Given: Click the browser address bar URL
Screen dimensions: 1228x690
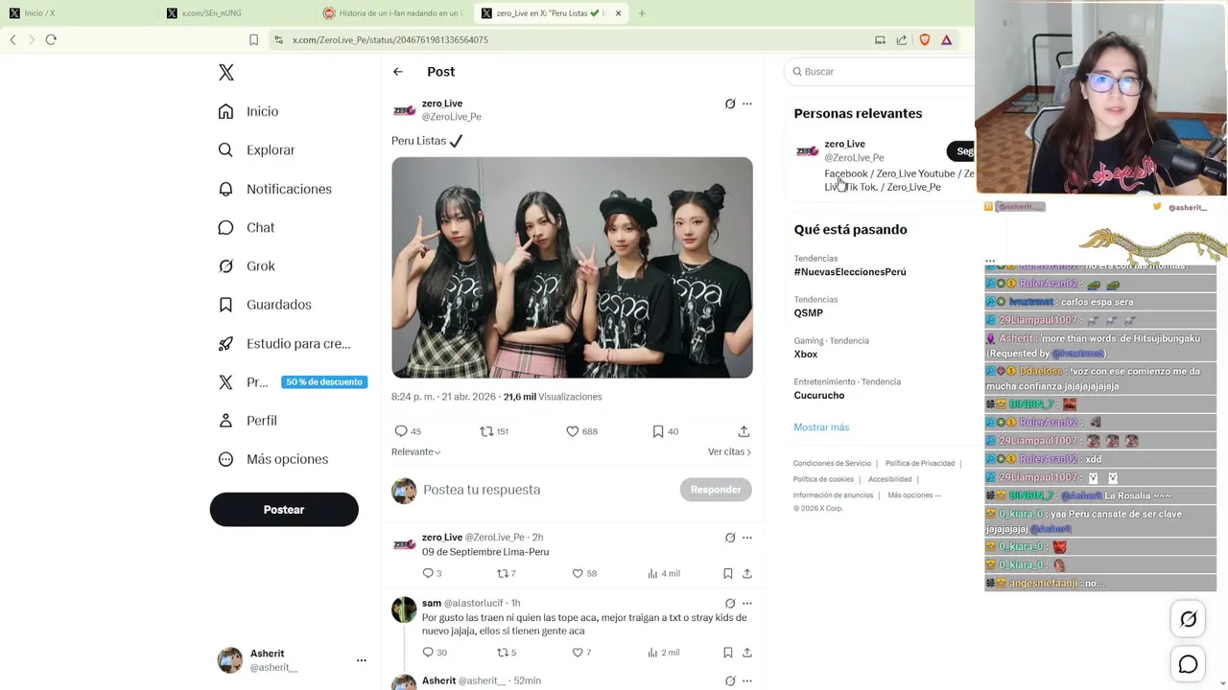Looking at the screenshot, I should tap(390, 40).
